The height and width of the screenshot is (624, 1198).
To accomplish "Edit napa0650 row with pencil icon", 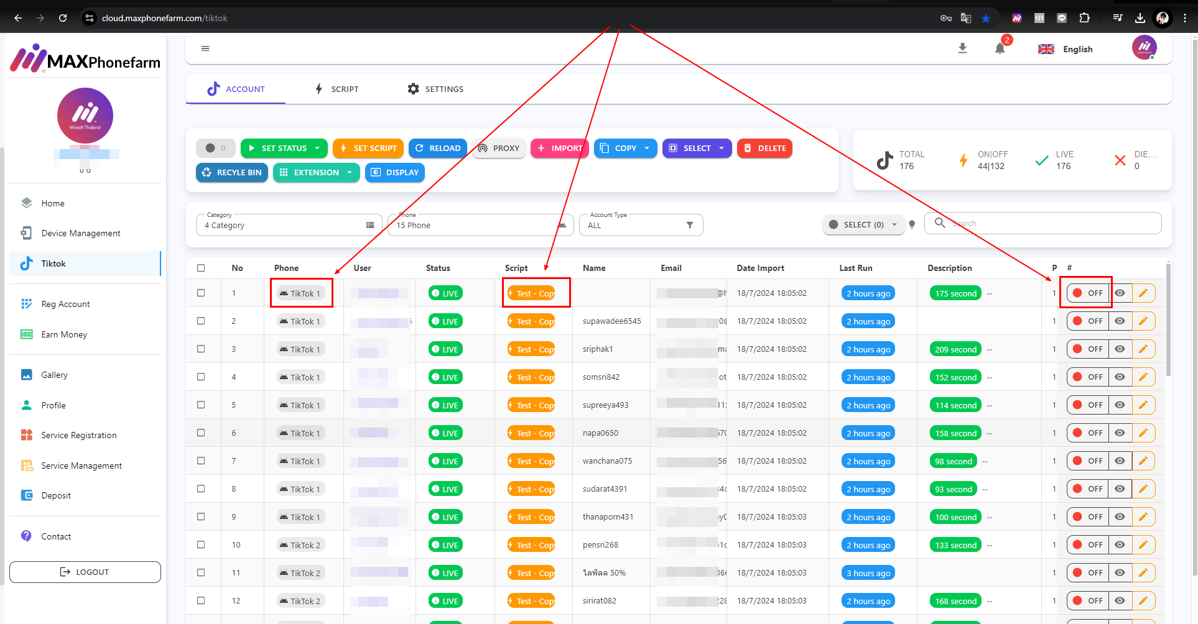I will tap(1143, 433).
